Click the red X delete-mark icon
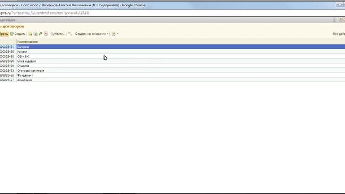This screenshot has width=345, height=194. (46, 34)
